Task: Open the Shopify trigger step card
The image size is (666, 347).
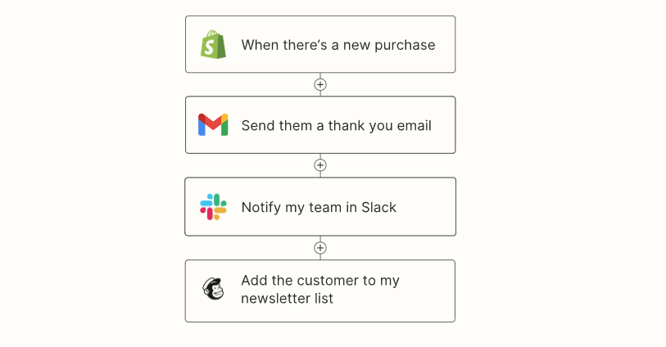Action: [320, 44]
